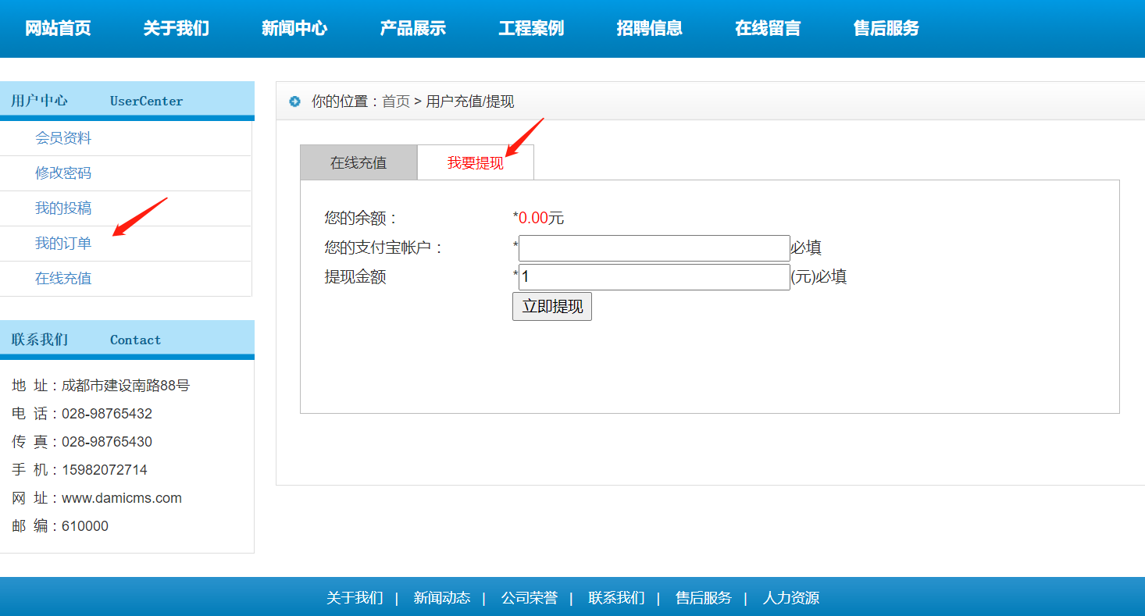Image resolution: width=1145 pixels, height=616 pixels.
Task: Open the 工程案例 menu item
Action: [531, 28]
